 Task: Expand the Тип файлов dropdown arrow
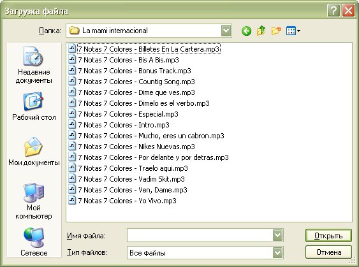277,252
